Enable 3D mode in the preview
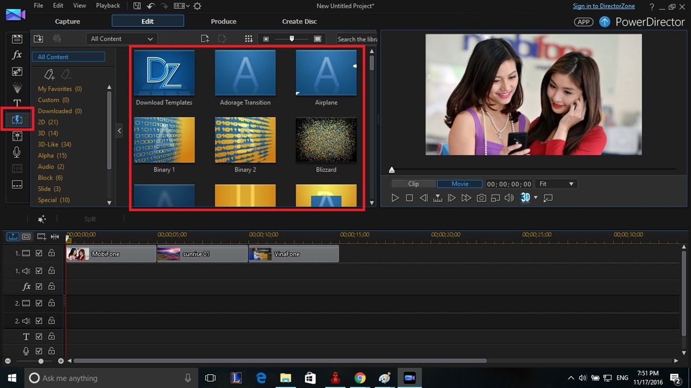Image resolution: width=691 pixels, height=388 pixels. [x=525, y=197]
